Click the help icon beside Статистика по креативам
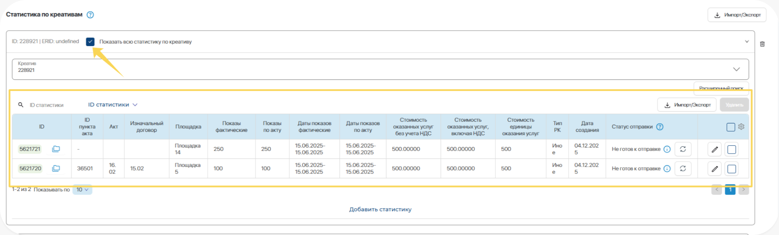The width and height of the screenshot is (779, 235). click(90, 15)
